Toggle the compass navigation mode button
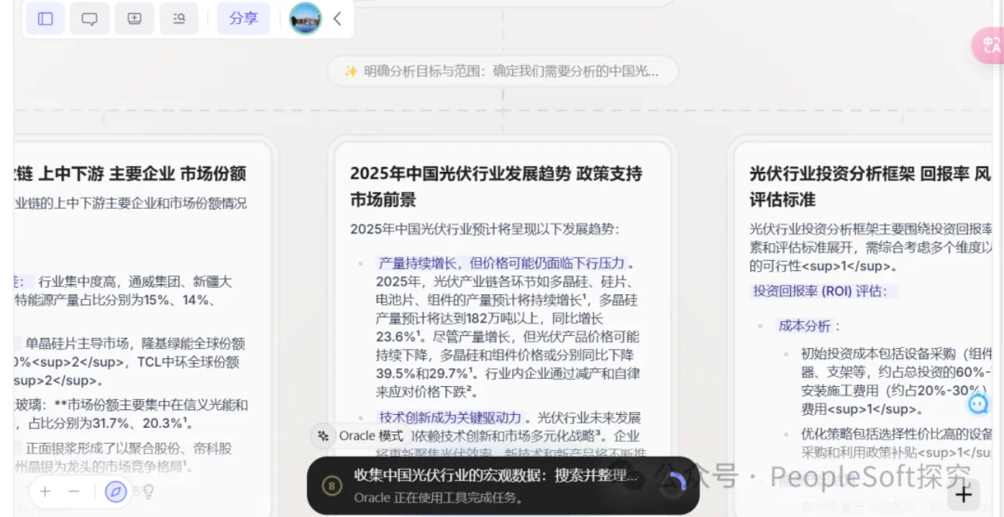The height and width of the screenshot is (517, 1004). coord(115,491)
